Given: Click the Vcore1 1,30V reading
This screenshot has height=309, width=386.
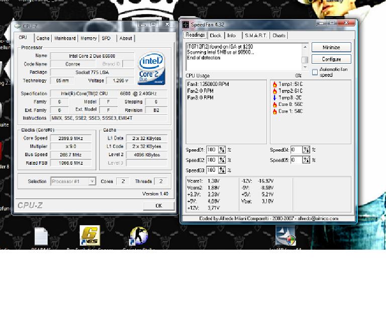Looking at the screenshot, I should click(x=204, y=181).
